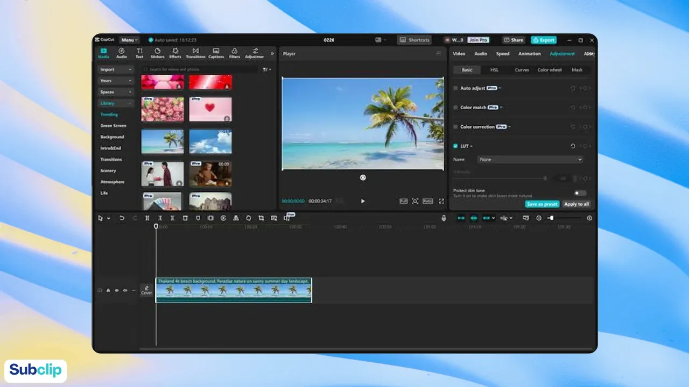Click the play button in player
Screen dimensions: 689x387
click(363, 201)
